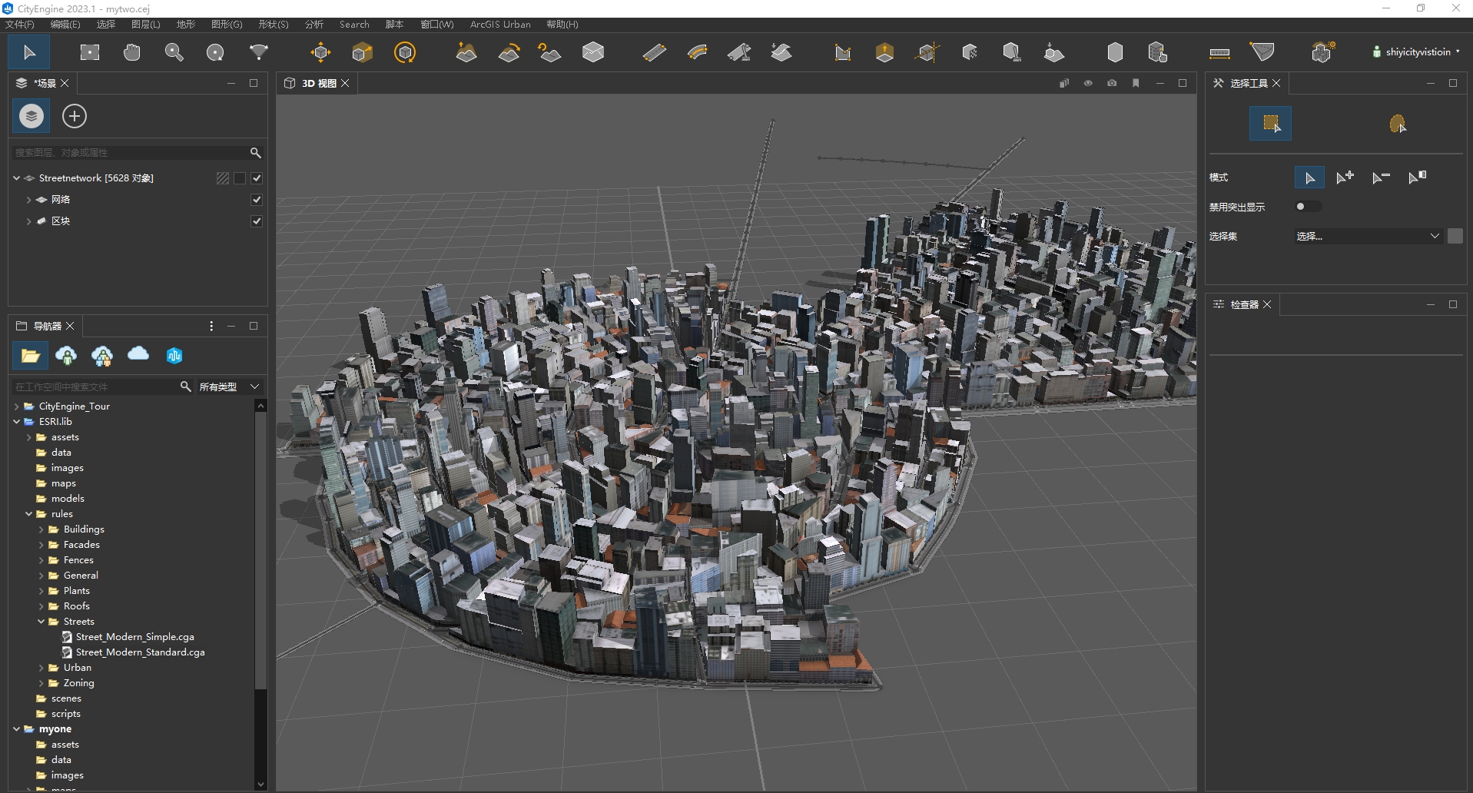Screen dimensions: 1473x793
Task: Activate the add-to-selection mode cursor
Action: pos(1345,177)
